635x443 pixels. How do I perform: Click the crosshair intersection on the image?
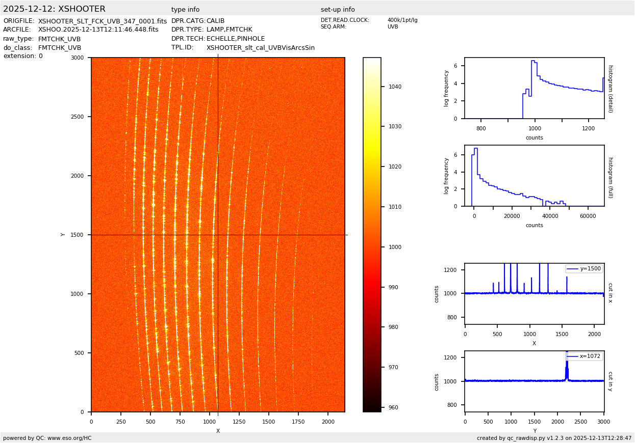click(218, 235)
